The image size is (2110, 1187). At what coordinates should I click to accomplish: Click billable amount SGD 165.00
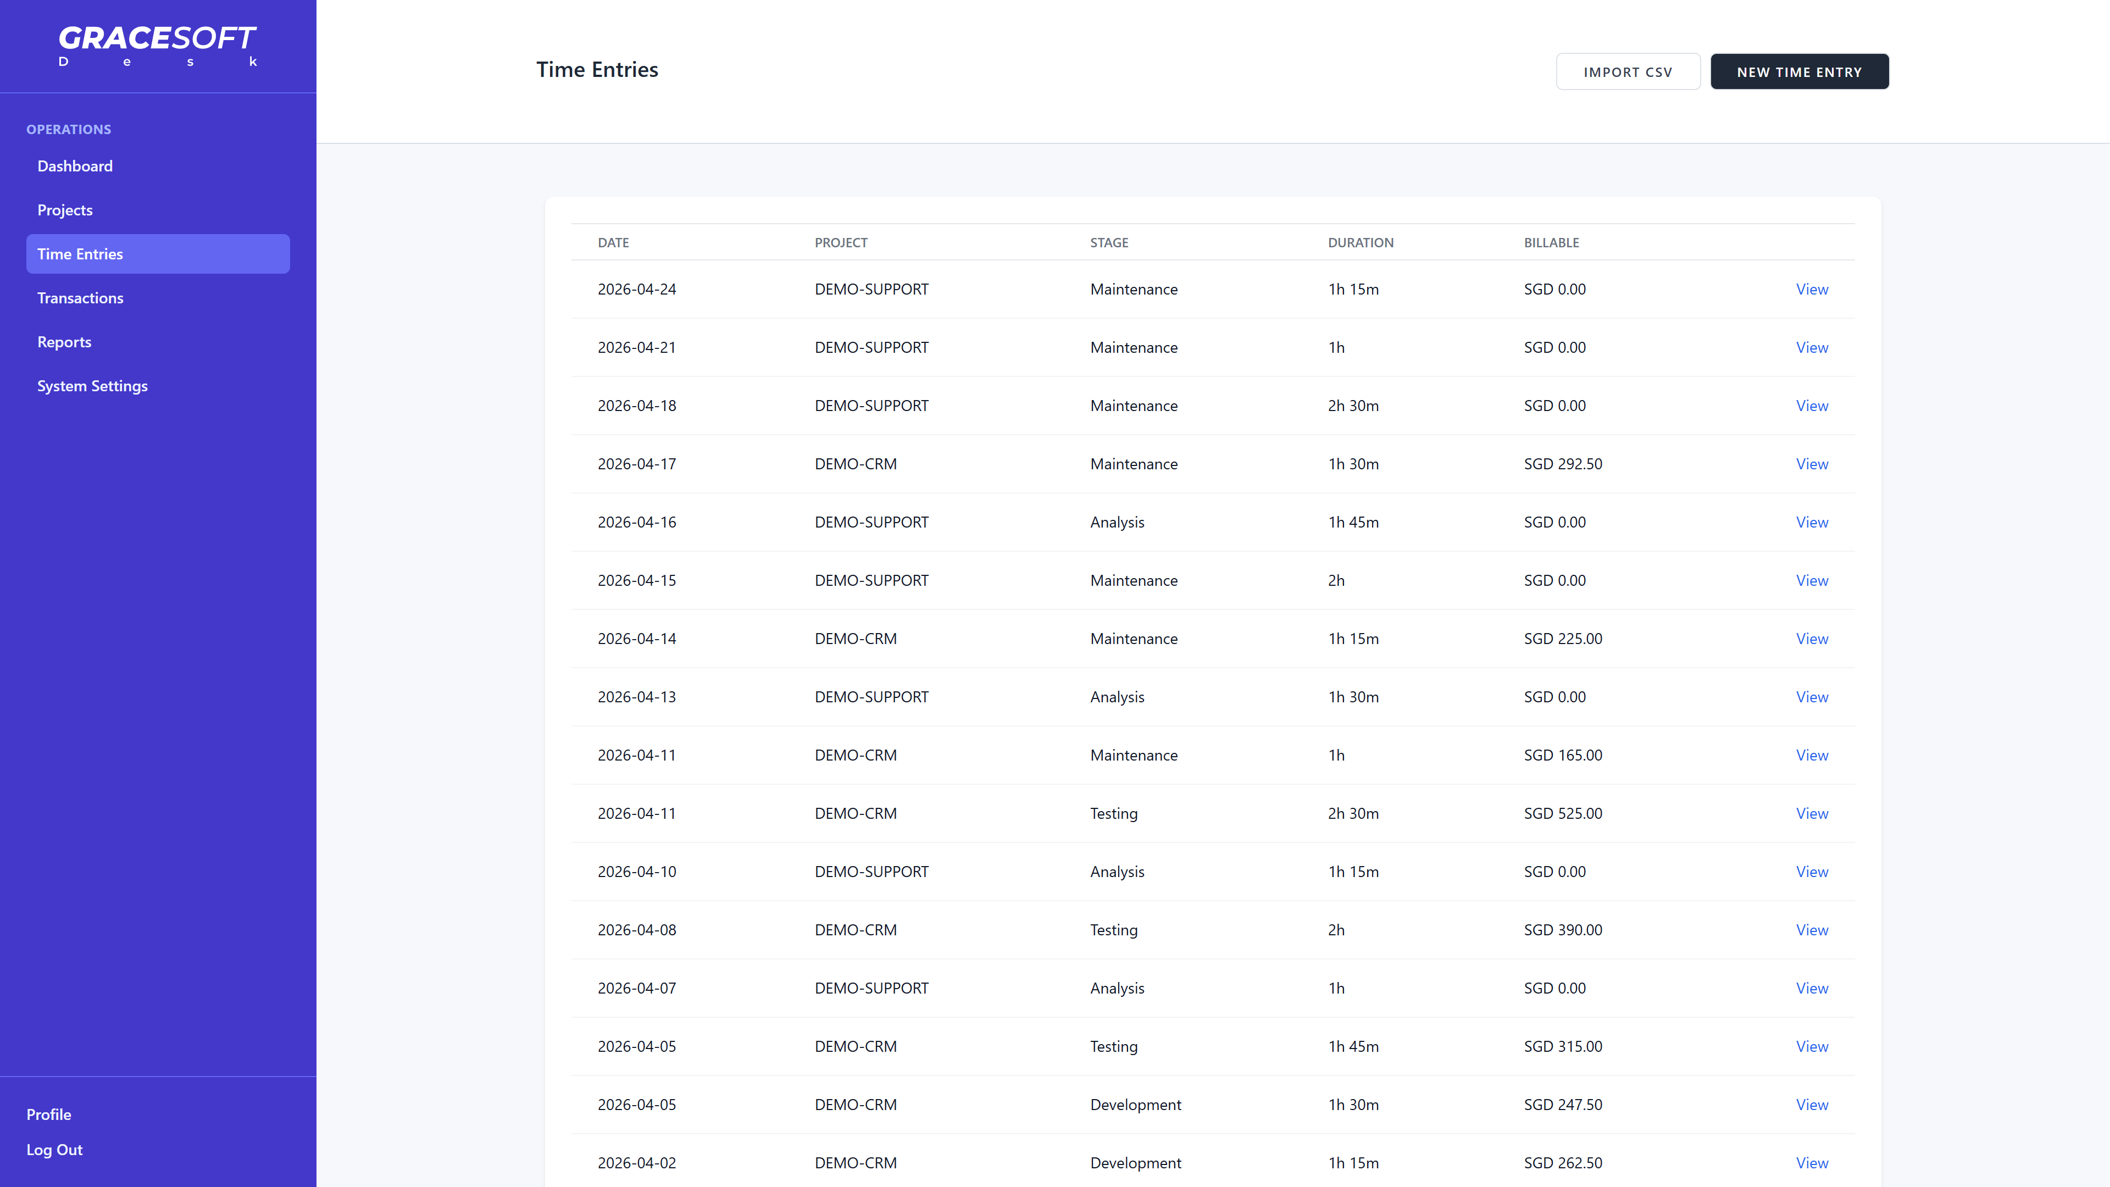click(1563, 755)
